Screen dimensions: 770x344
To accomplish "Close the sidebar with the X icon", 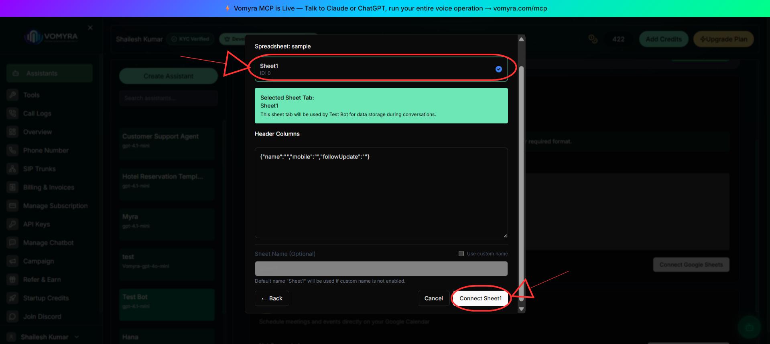I will pos(90,28).
